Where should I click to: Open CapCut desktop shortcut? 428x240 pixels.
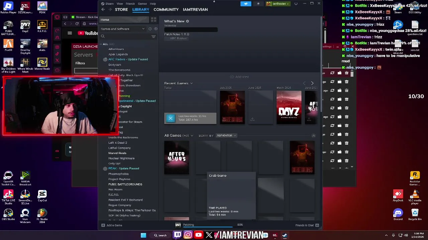tap(42, 196)
